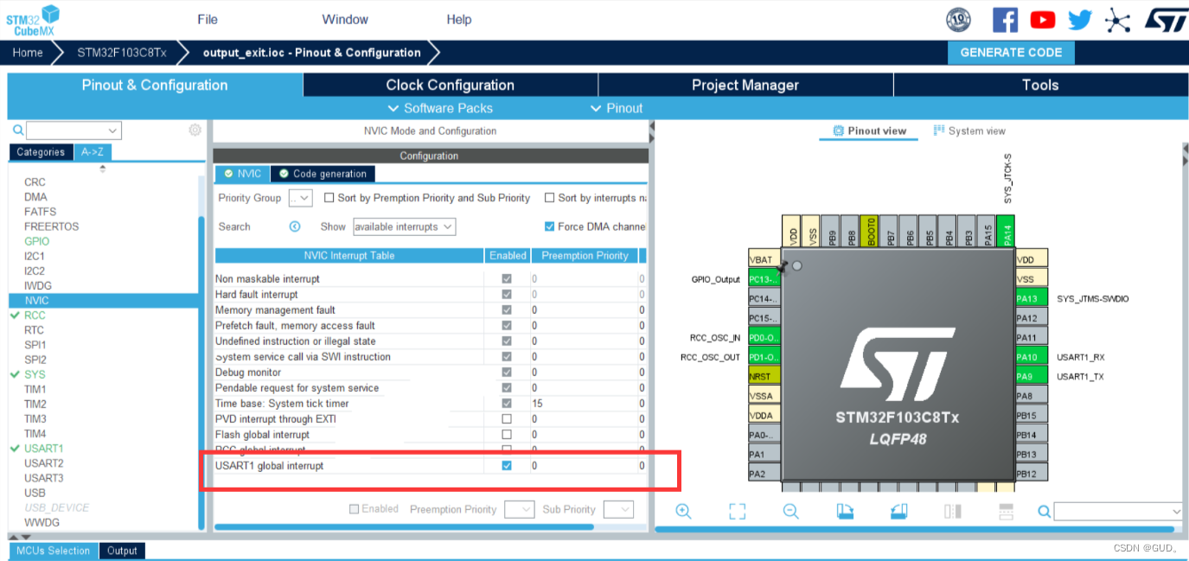Open the peripheral search combo box
The width and height of the screenshot is (1189, 561).
74,131
